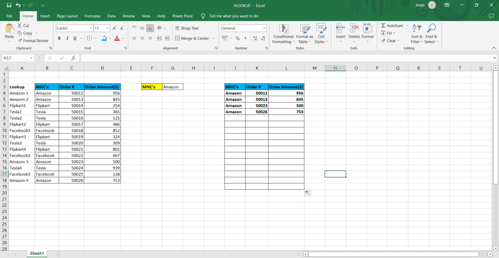Click the Insert cells icon

click(341, 28)
